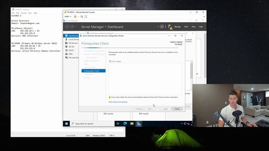Open Notepad View menu
This screenshot has width=269, height=151.
click(30, 13)
